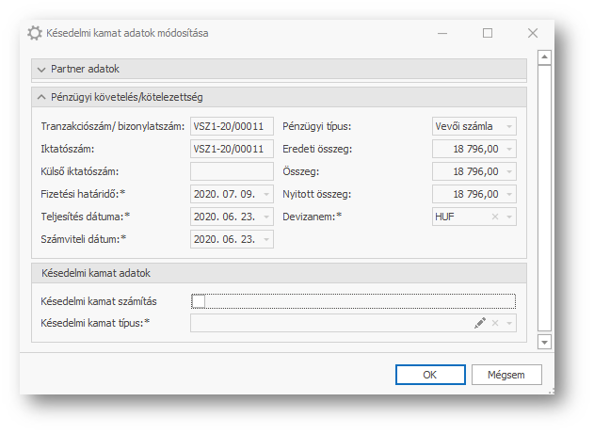This screenshot has height=434, width=594.
Task: Collapse the Pénzügyi követelés/kötelezettség section
Action: [x=40, y=97]
